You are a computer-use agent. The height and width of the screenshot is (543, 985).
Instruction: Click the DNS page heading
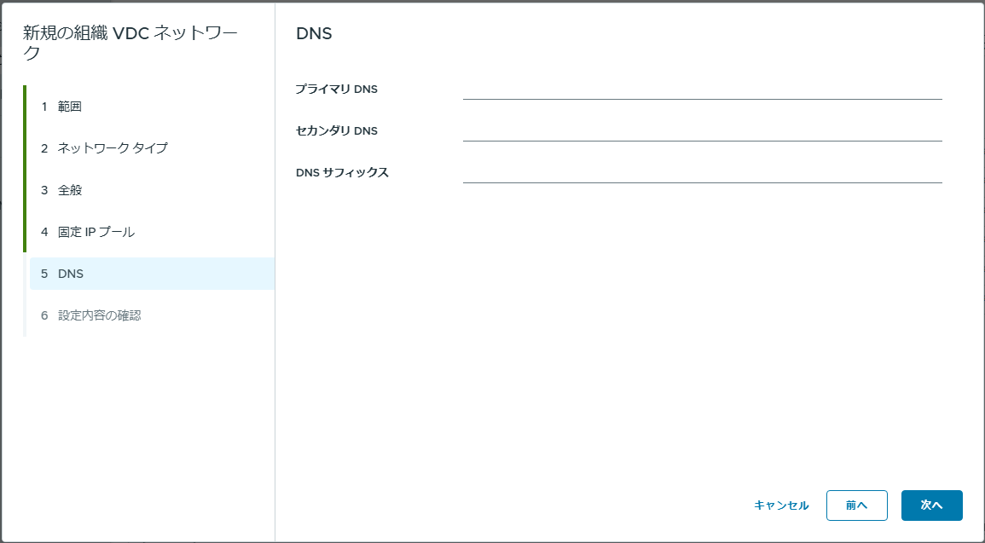[314, 34]
